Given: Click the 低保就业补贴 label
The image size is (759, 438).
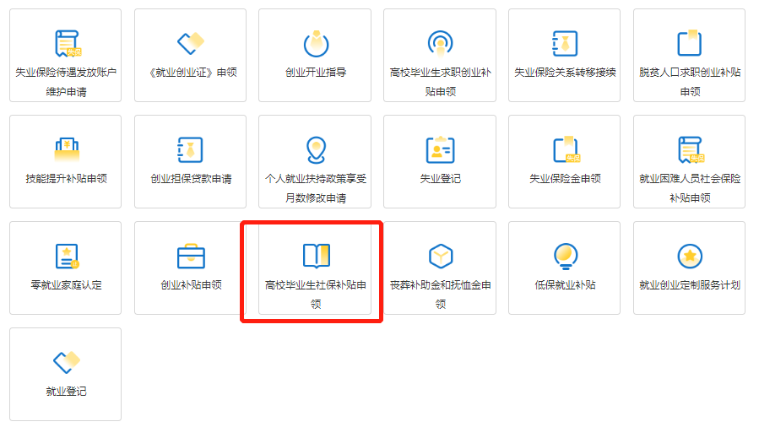Looking at the screenshot, I should [x=565, y=285].
